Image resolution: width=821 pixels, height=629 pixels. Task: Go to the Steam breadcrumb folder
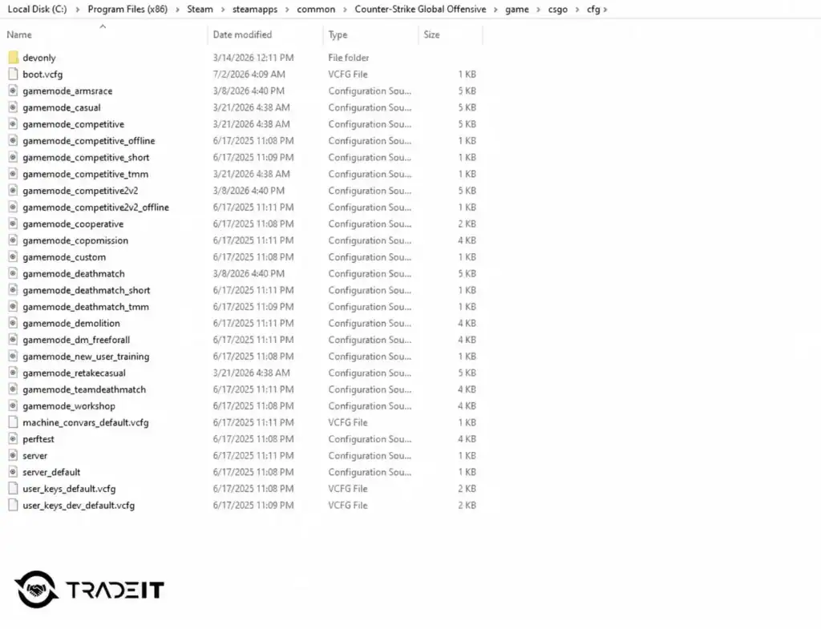(x=200, y=10)
